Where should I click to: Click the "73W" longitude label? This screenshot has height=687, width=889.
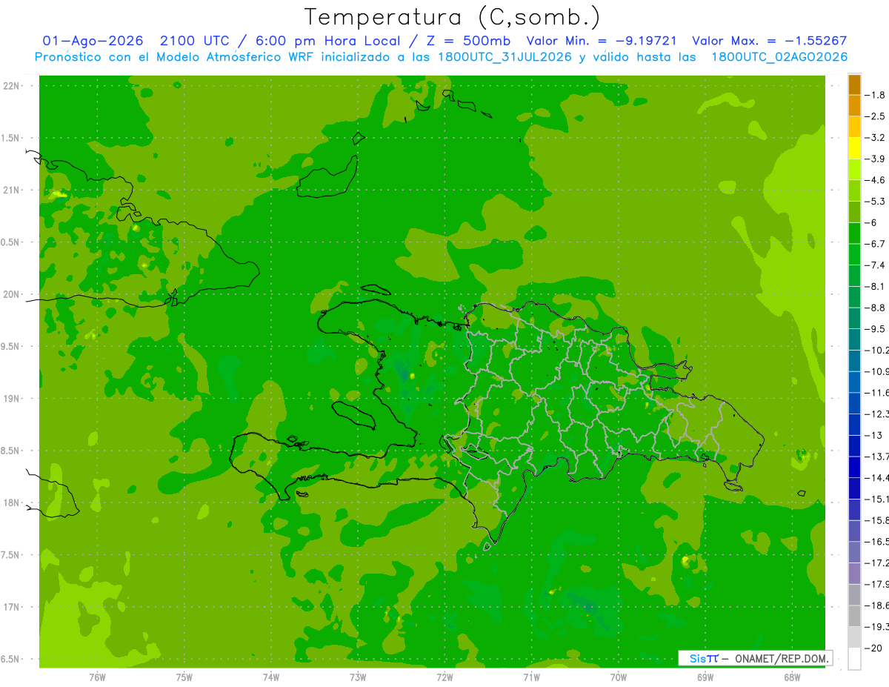tap(358, 677)
